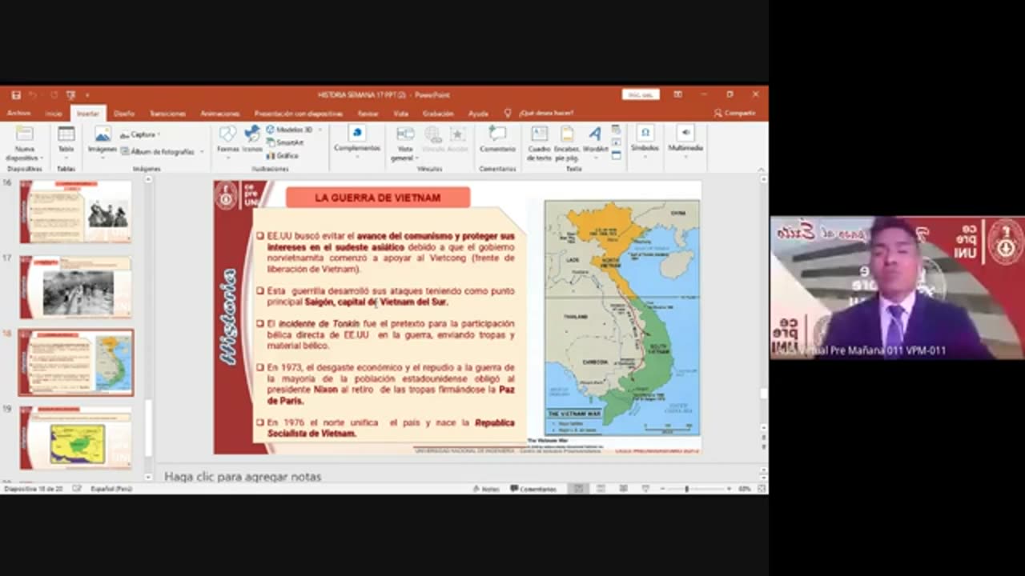Open Captura screenshot tool

click(140, 134)
